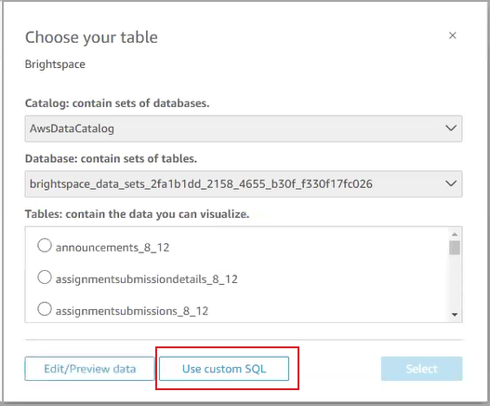Image resolution: width=490 pixels, height=406 pixels.
Task: Click the scrollbar track below the thumb
Action: [455, 282]
